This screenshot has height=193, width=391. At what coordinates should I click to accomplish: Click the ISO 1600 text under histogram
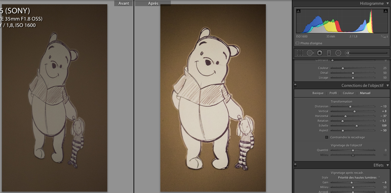click(302, 36)
